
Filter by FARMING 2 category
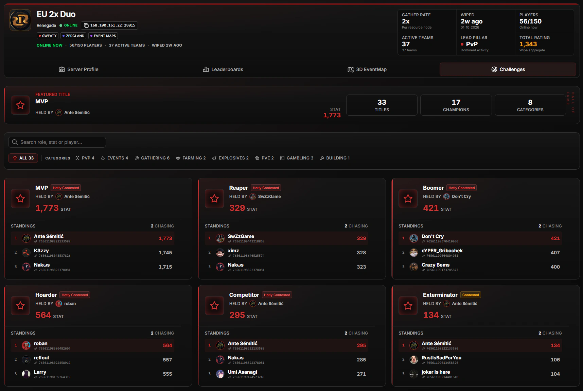coord(191,158)
